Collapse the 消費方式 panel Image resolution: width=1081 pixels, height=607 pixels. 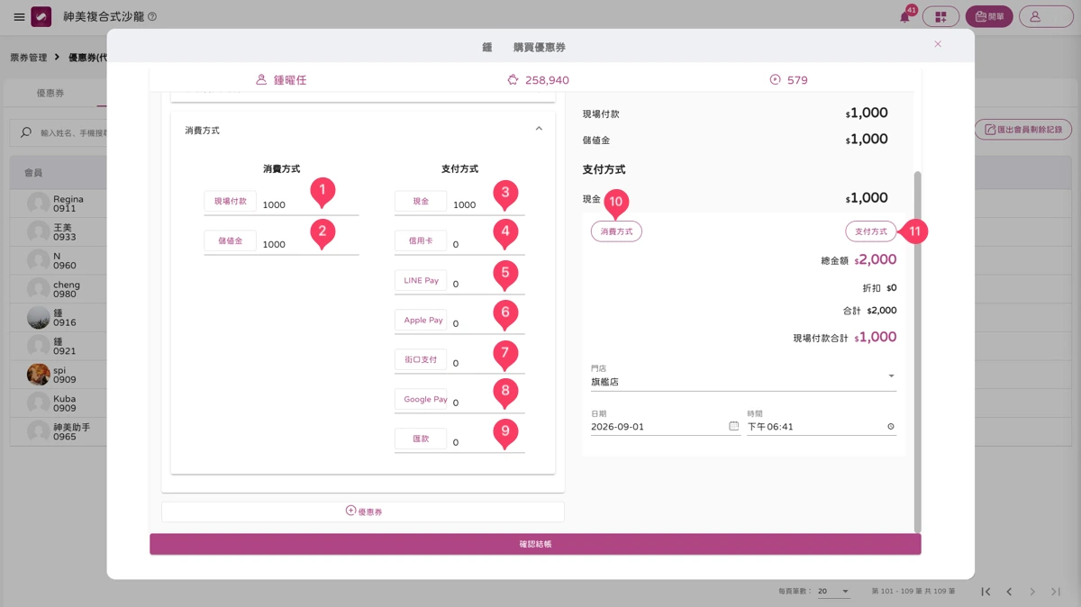(x=539, y=130)
